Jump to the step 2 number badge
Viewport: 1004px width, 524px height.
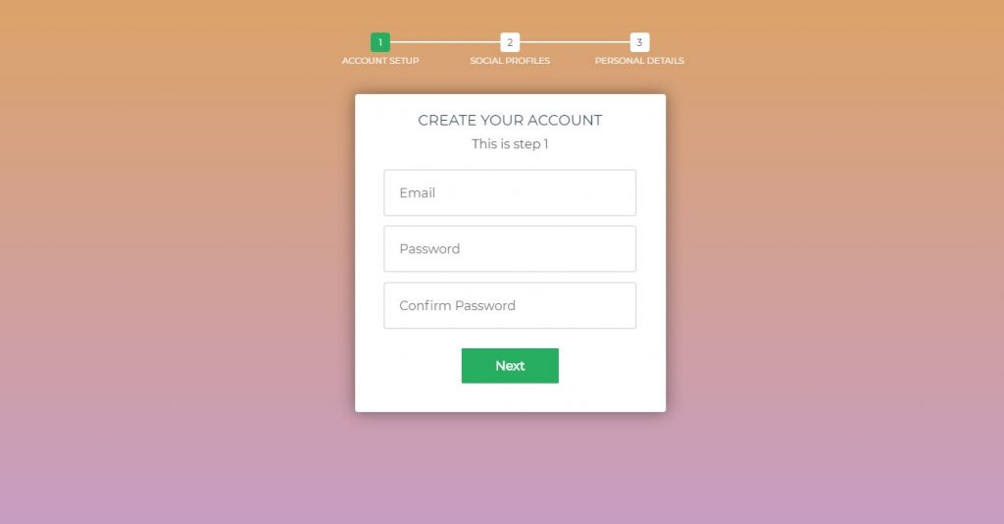pos(510,42)
